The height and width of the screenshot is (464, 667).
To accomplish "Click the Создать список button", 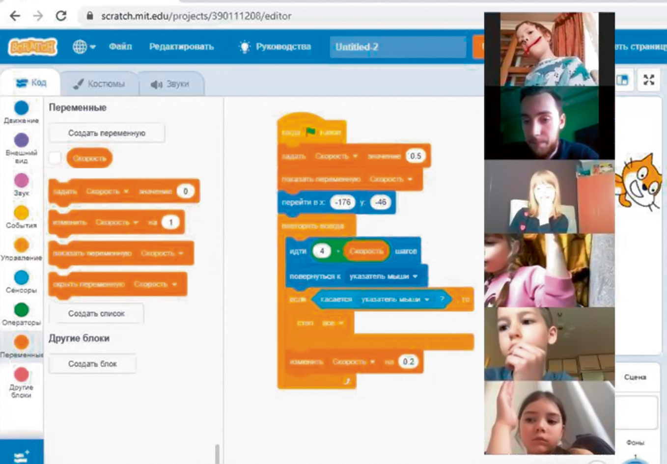I will (96, 313).
